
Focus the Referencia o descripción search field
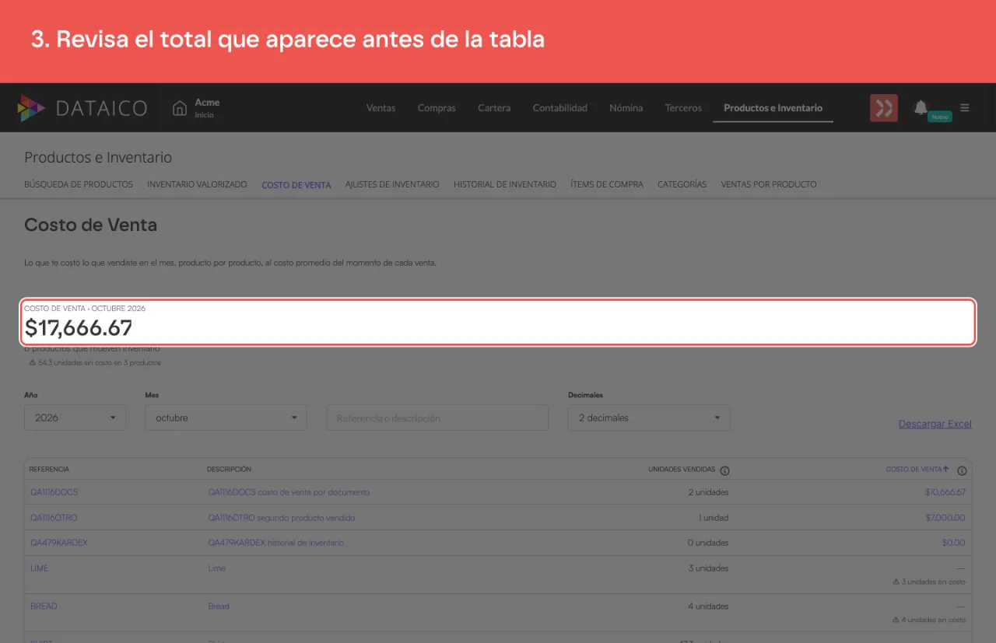pos(437,418)
